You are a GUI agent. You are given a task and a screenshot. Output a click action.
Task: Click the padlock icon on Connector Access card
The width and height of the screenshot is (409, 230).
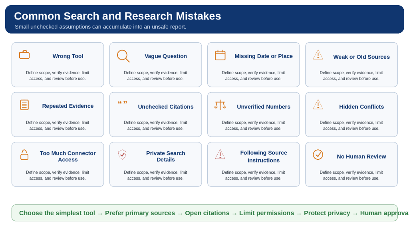[x=24, y=155]
